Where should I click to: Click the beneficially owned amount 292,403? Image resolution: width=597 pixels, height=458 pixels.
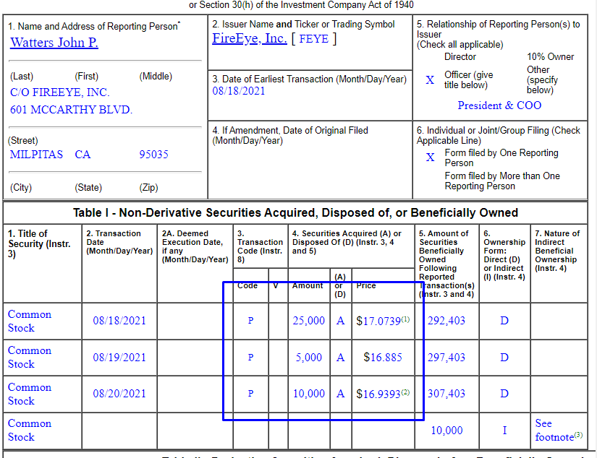[446, 321]
